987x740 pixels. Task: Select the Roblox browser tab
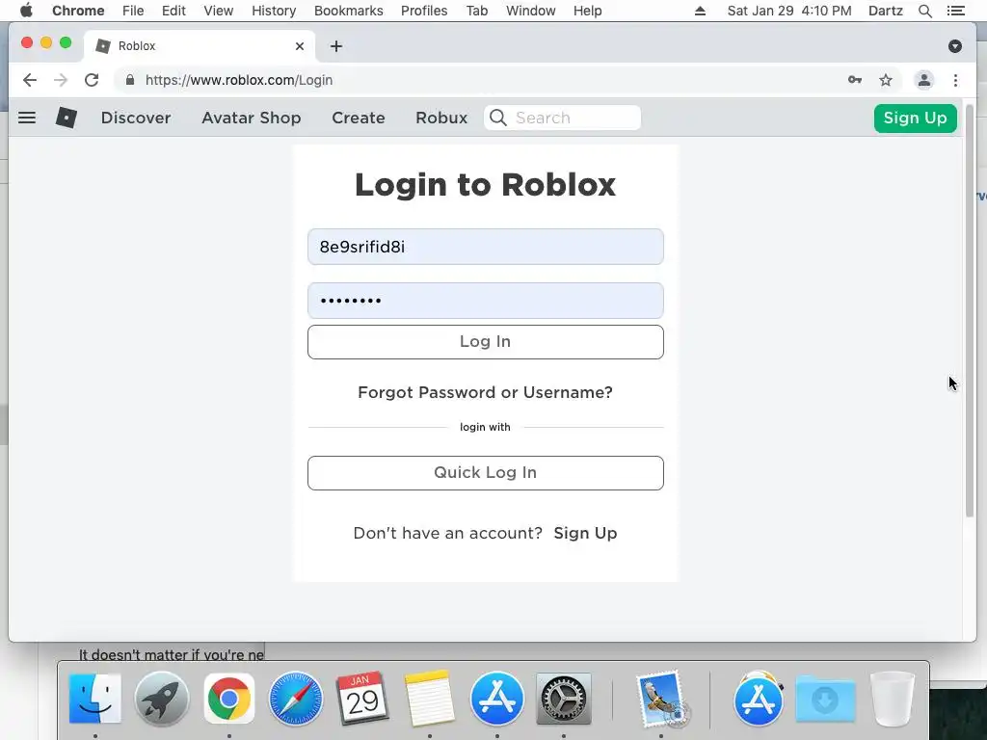click(199, 46)
